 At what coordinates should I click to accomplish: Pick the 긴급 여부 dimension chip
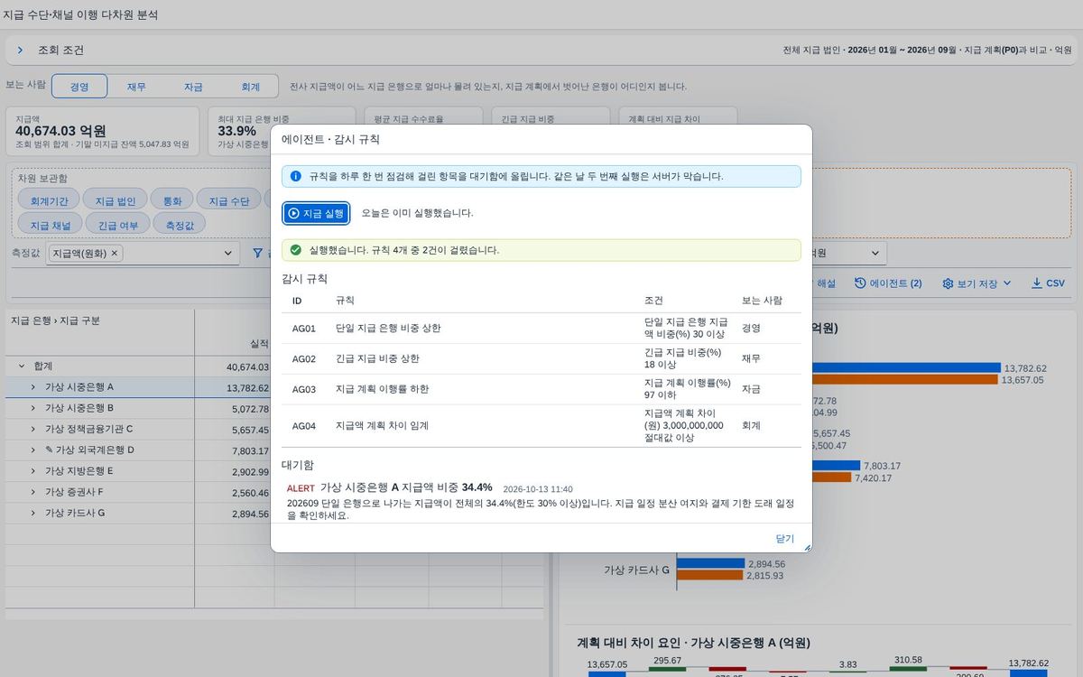118,224
